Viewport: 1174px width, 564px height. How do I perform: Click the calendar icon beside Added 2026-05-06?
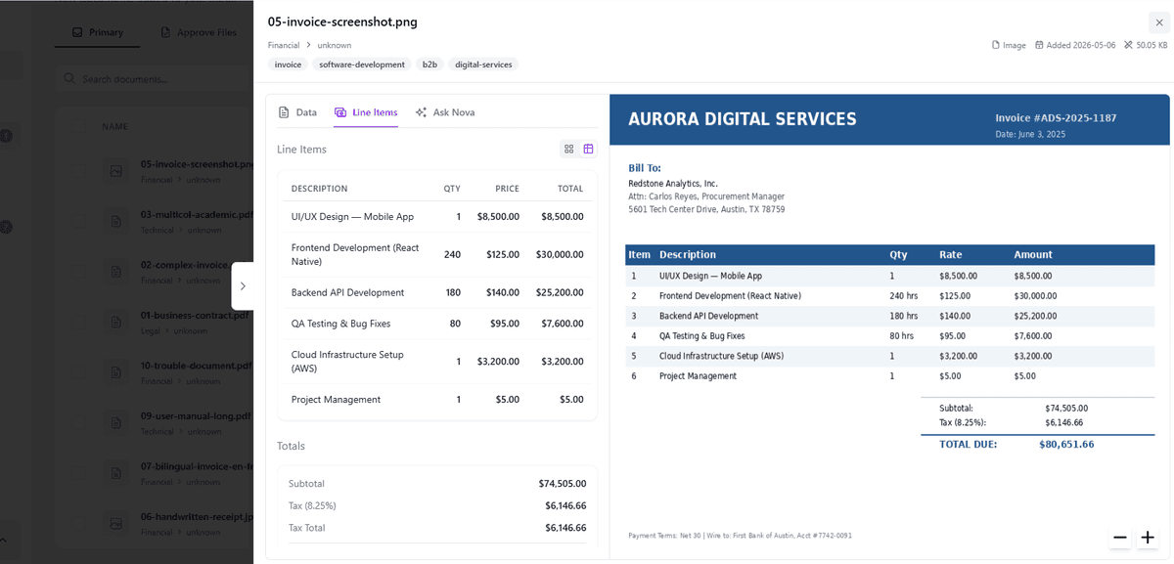(x=1039, y=45)
